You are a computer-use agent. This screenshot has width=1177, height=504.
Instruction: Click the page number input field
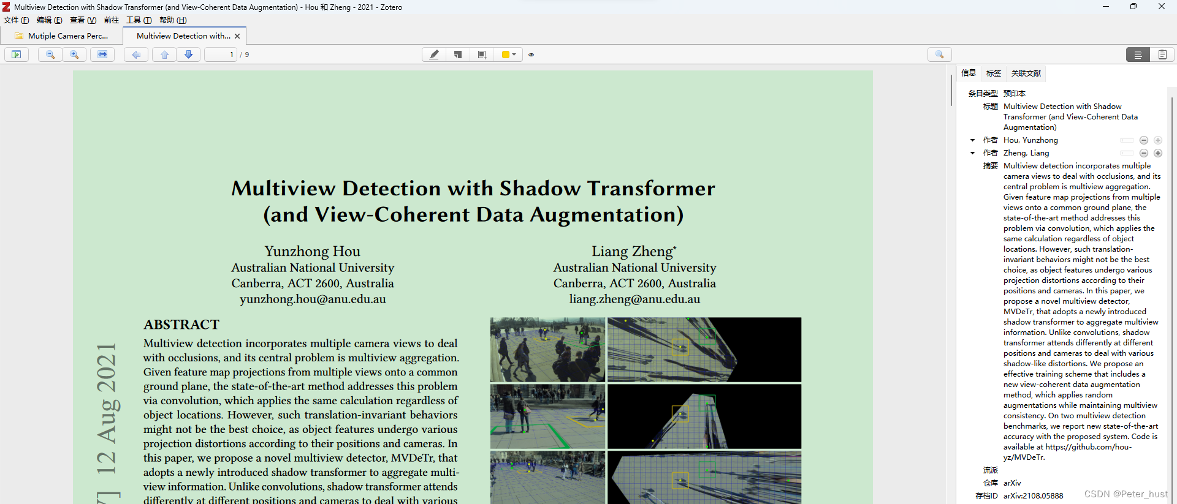[x=221, y=55]
